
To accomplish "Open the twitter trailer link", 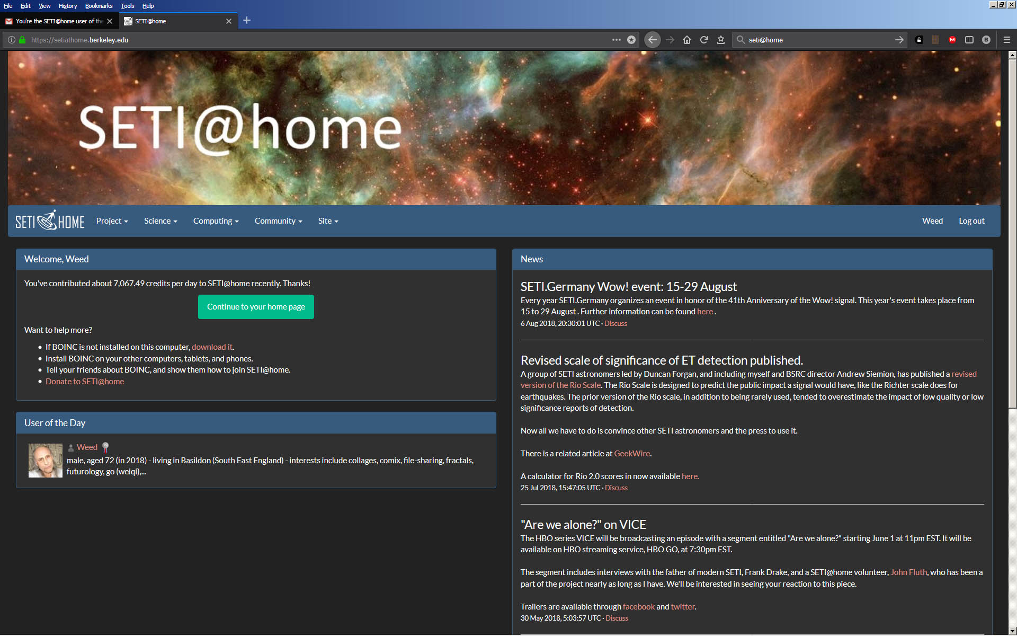I will [683, 606].
